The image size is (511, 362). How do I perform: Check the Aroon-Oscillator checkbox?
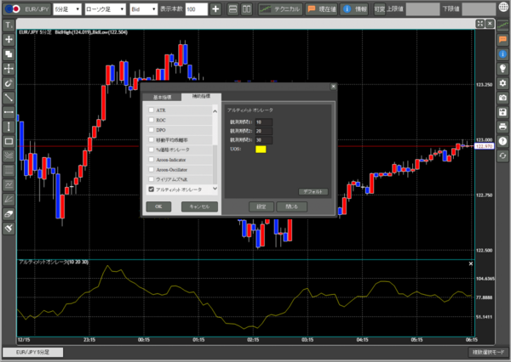pyautogui.click(x=152, y=169)
